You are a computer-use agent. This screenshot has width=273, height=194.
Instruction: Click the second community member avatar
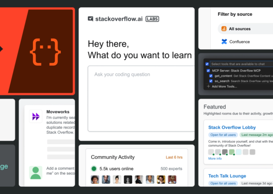(106, 180)
